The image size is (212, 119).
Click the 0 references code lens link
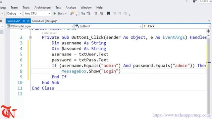pos(49,33)
